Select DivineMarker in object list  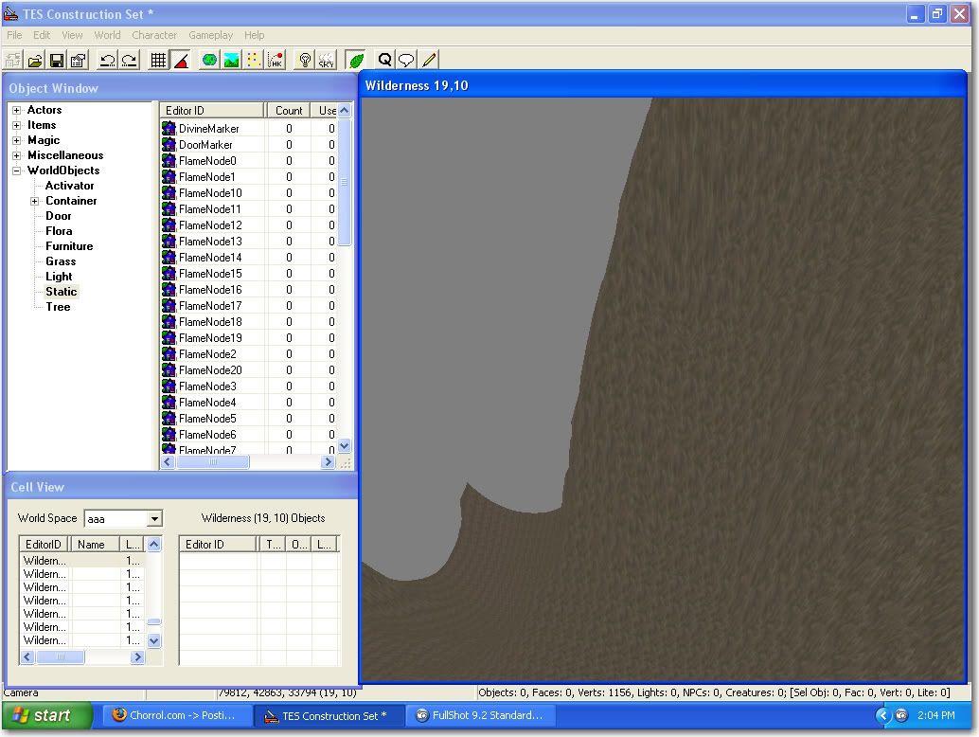[x=208, y=129]
